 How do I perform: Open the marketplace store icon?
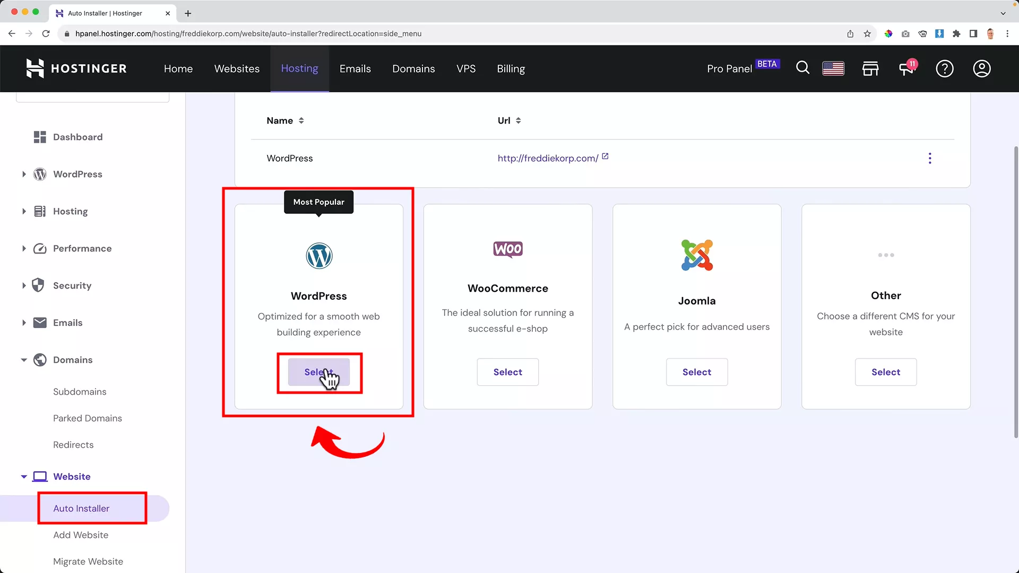click(870, 68)
